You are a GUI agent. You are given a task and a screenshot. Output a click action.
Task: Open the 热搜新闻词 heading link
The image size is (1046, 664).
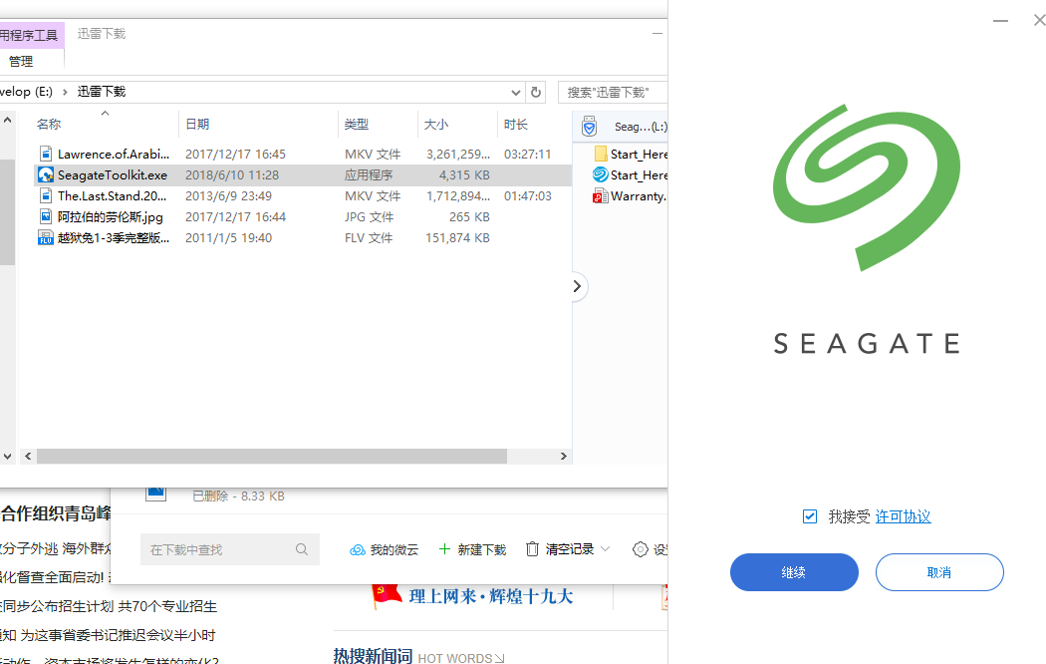(x=373, y=656)
